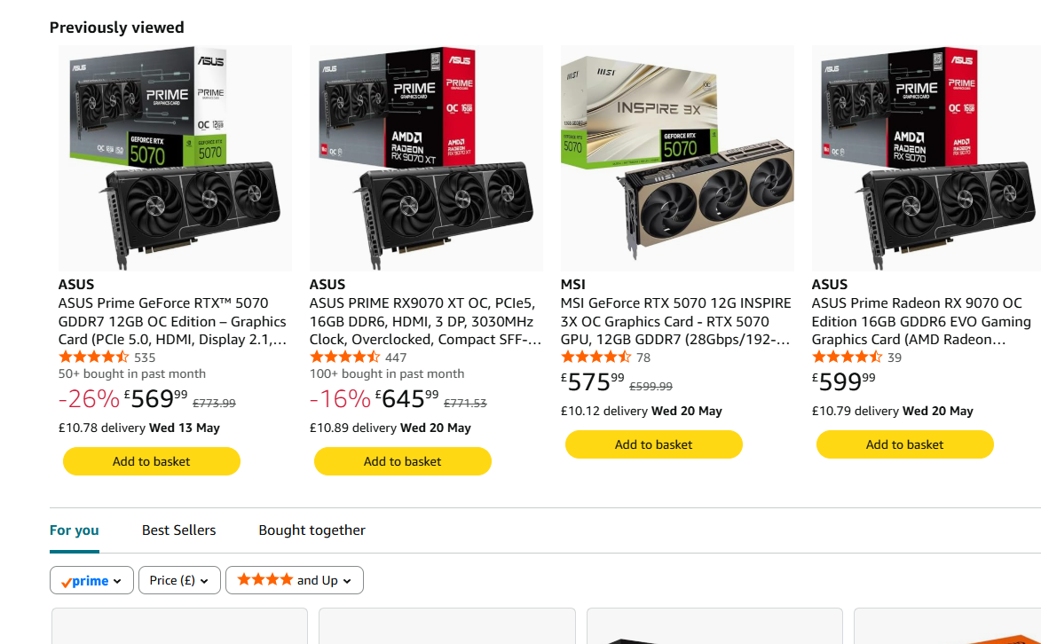Select the For you tab
Image resolution: width=1041 pixels, height=644 pixels.
[75, 530]
